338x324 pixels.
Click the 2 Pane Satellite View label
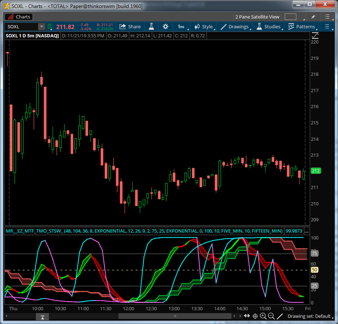pos(257,17)
